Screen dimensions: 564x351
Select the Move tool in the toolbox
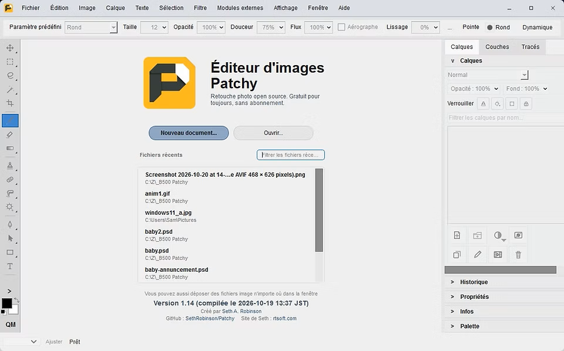[10, 48]
